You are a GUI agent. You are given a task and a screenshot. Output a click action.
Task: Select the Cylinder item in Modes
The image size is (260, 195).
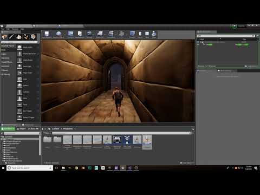pyautogui.click(x=28, y=92)
